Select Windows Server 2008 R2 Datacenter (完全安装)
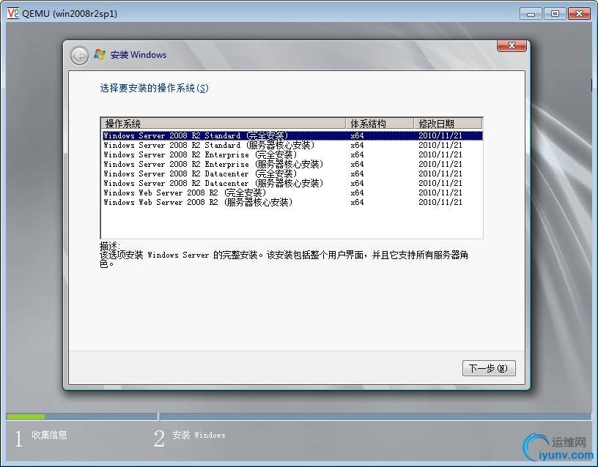 point(292,173)
